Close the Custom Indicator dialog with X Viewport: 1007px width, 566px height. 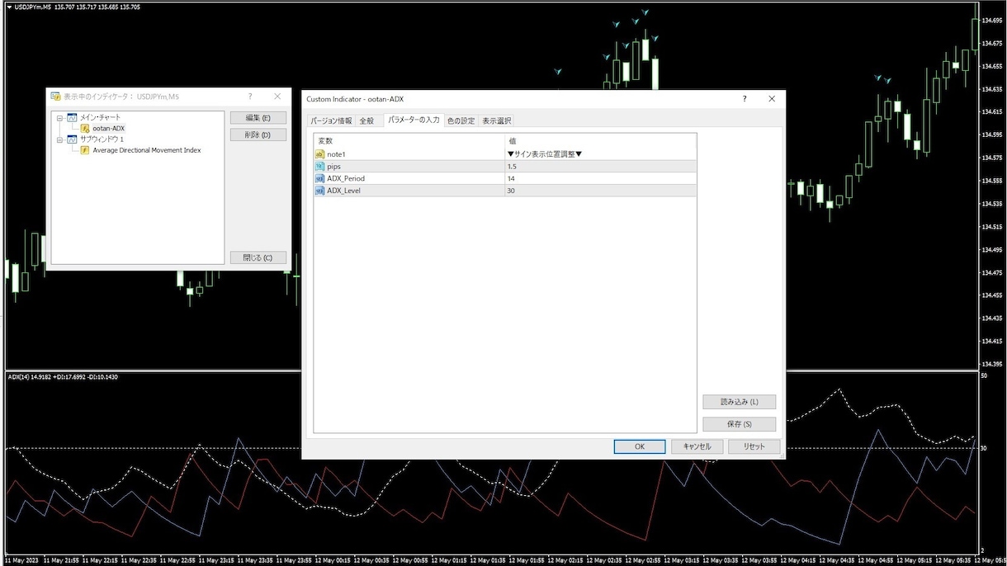click(772, 99)
